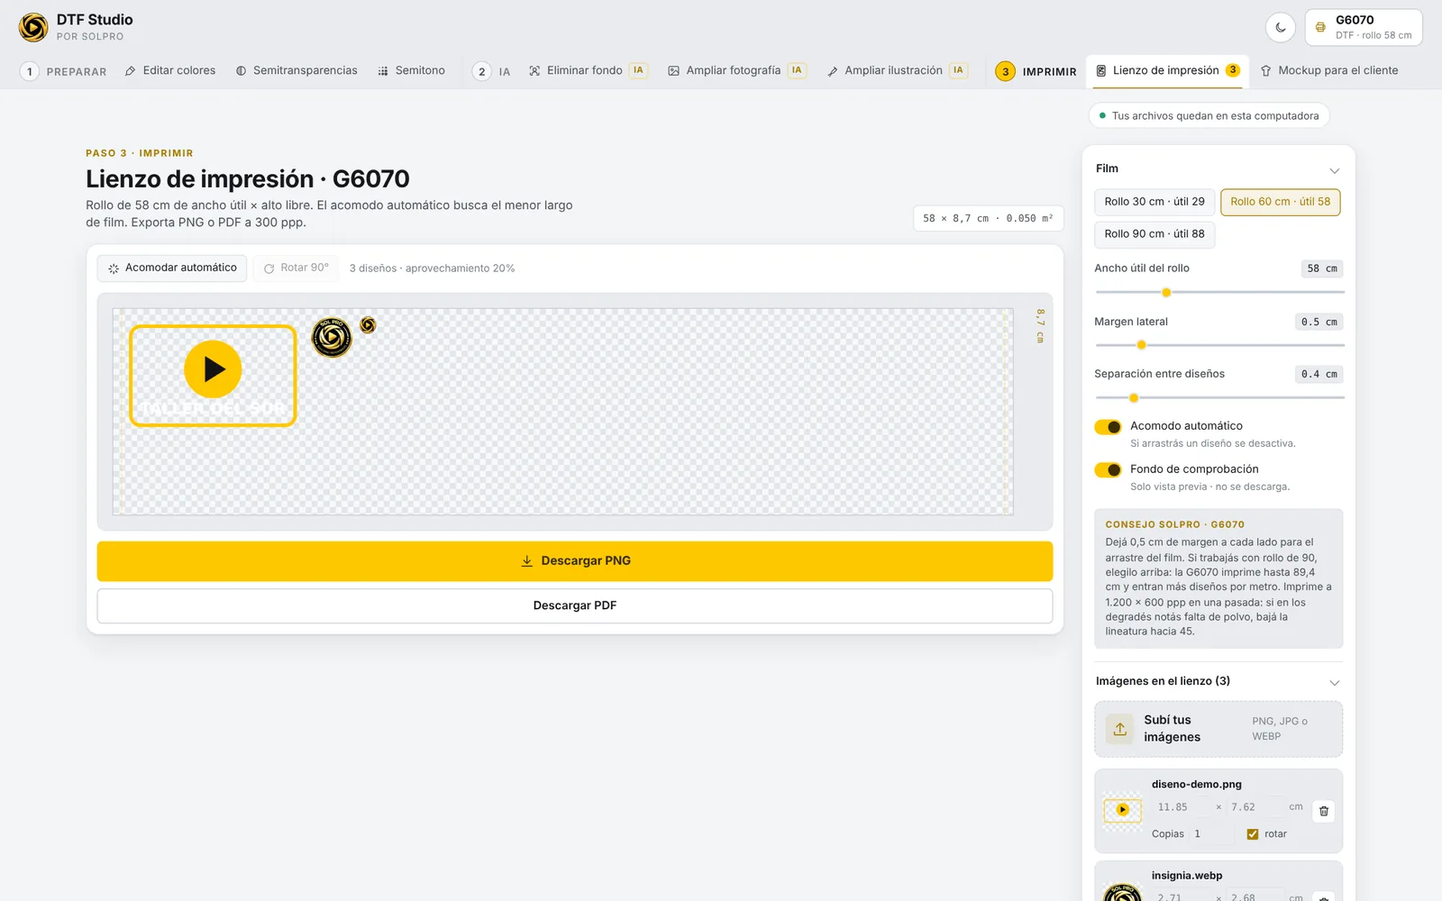This screenshot has height=901, width=1442.
Task: Select the Rollo 90 cm film option
Action: pyautogui.click(x=1155, y=234)
